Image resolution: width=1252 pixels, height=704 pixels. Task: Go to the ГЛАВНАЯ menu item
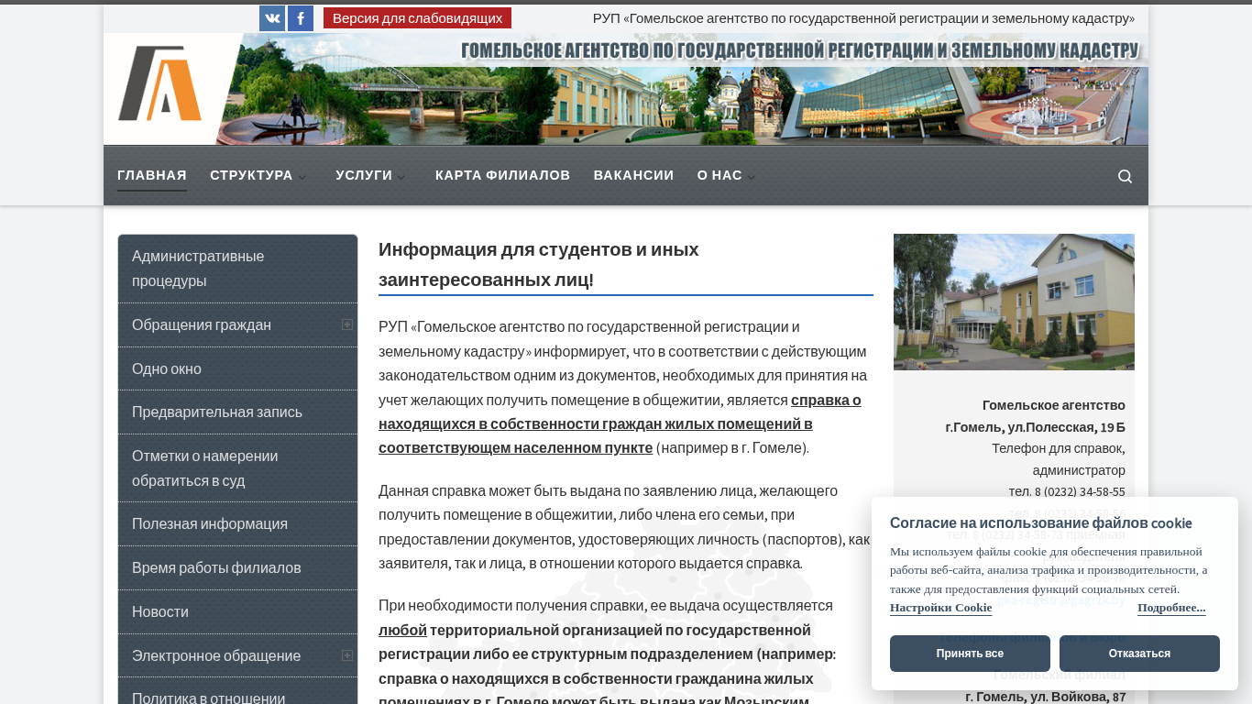click(152, 175)
